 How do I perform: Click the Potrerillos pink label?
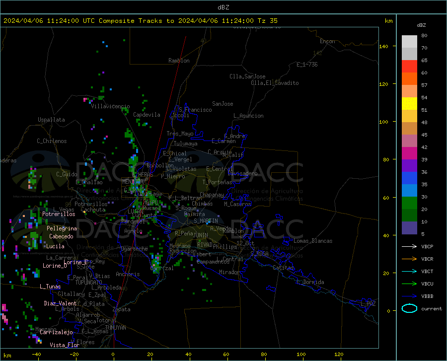coord(59,214)
